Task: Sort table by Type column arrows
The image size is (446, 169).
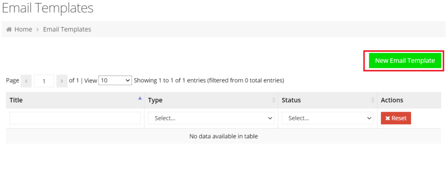Action: pos(274,100)
